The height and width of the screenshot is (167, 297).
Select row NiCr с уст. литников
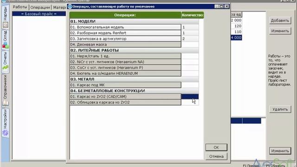point(125,62)
